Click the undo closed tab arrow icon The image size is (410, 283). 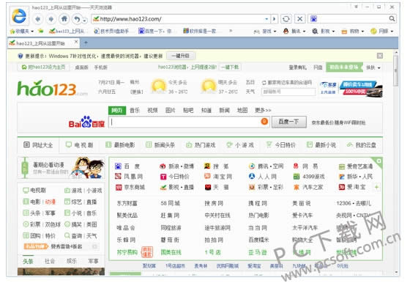77,19
